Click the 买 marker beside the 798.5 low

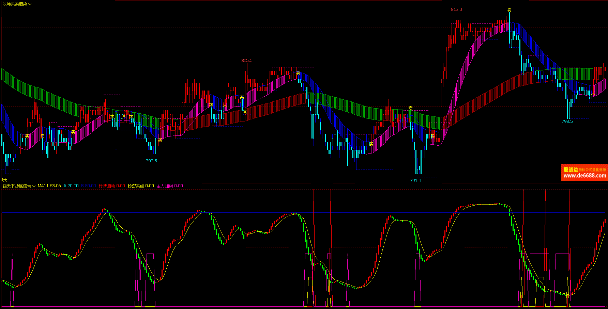[x=593, y=93]
